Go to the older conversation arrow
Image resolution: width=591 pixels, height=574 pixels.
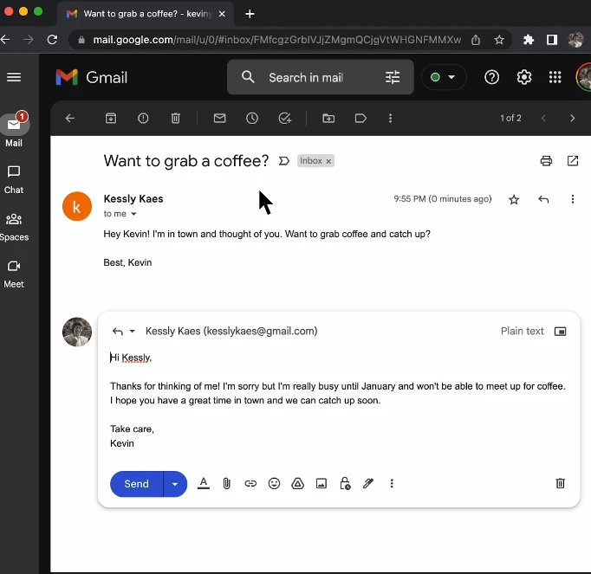tap(573, 119)
